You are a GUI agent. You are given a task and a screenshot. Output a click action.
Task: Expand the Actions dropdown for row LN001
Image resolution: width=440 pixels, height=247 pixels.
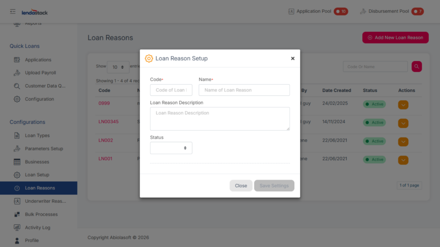coord(403,160)
